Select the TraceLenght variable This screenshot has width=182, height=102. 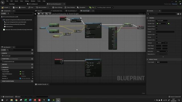click(x=6, y=72)
